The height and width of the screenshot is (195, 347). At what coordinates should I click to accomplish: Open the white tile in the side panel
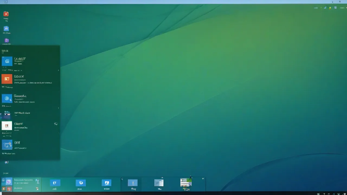[x=7, y=126]
